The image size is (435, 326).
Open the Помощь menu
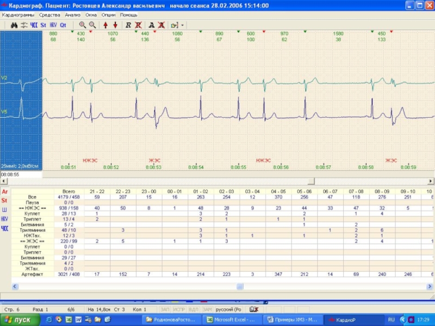point(128,15)
